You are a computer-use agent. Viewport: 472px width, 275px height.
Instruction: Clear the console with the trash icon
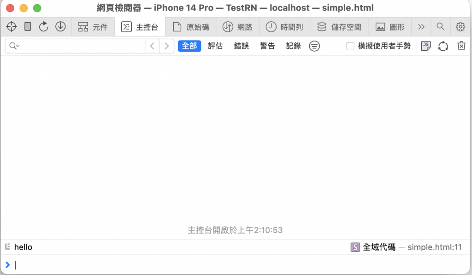point(461,46)
